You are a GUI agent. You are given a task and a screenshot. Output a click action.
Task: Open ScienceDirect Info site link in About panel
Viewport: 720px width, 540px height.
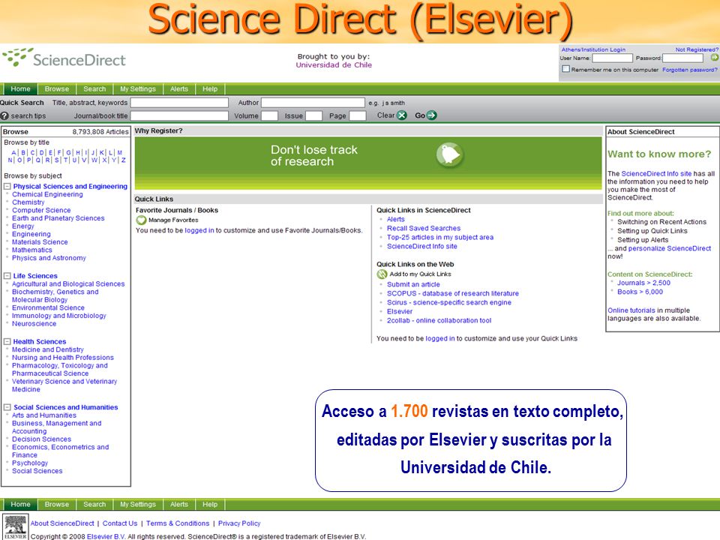pyautogui.click(x=656, y=173)
